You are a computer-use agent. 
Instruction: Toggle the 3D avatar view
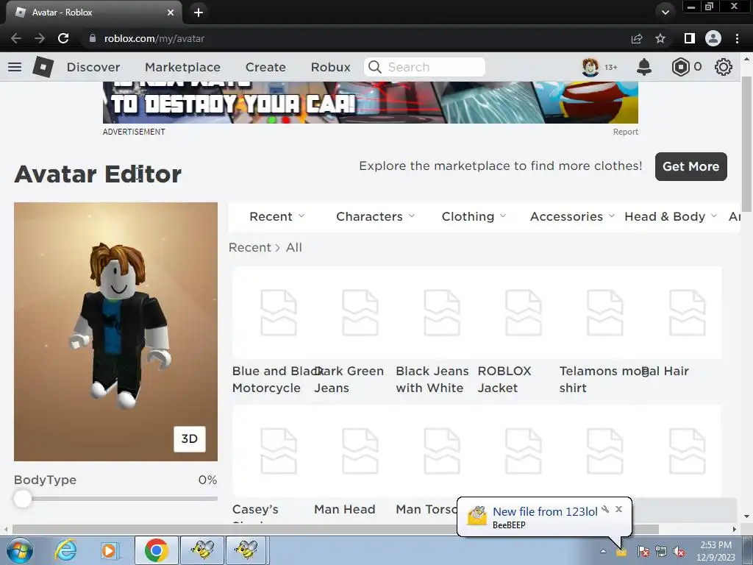[x=190, y=438]
